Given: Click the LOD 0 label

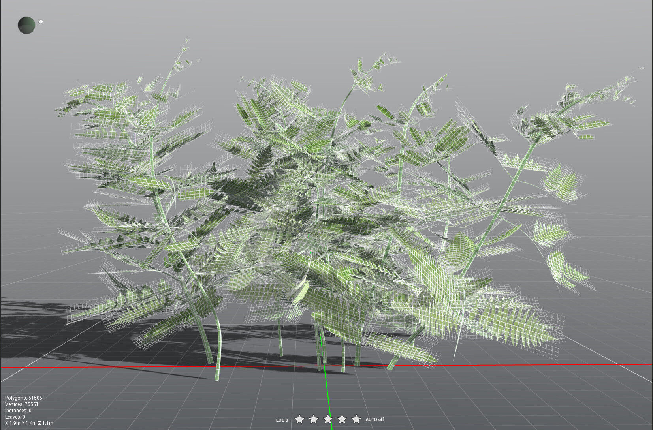Looking at the screenshot, I should (x=282, y=420).
